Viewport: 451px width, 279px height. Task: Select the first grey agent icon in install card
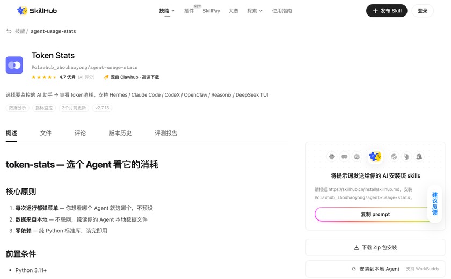click(x=332, y=157)
